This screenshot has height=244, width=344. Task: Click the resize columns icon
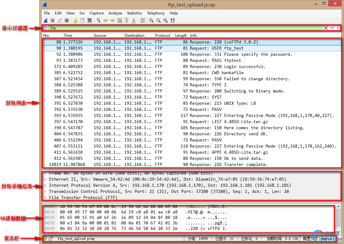pos(173,21)
